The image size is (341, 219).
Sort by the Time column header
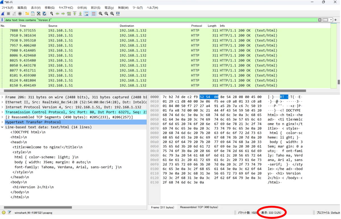click(x=33, y=26)
